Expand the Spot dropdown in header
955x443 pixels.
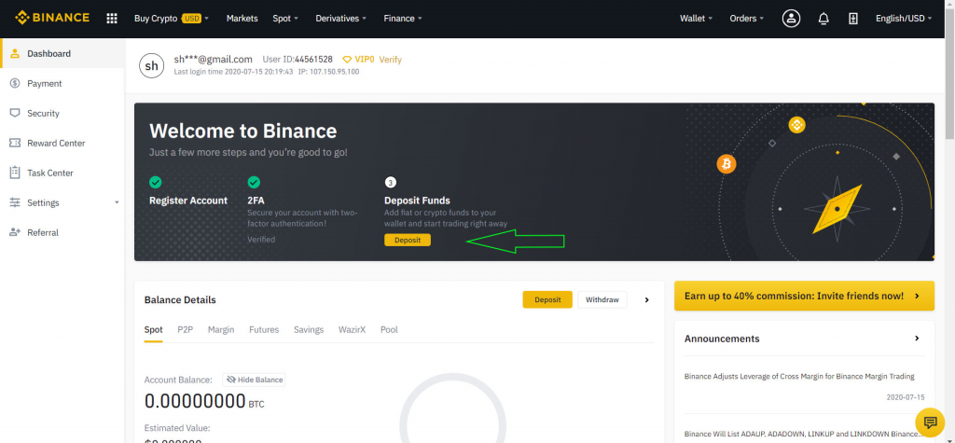pos(285,19)
